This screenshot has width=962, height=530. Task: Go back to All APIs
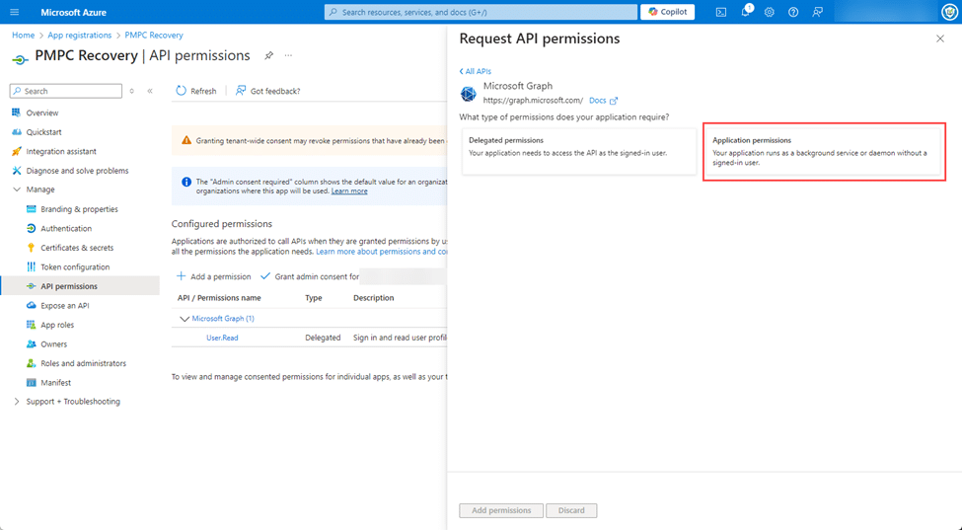click(476, 71)
